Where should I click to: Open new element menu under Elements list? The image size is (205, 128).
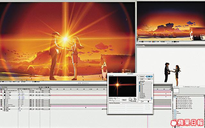(x=142, y=101)
